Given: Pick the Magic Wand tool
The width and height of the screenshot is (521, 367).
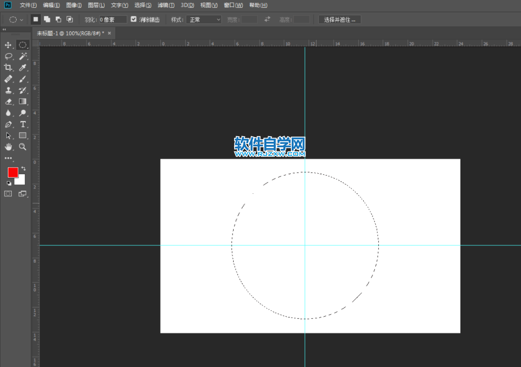Looking at the screenshot, I should [x=22, y=56].
